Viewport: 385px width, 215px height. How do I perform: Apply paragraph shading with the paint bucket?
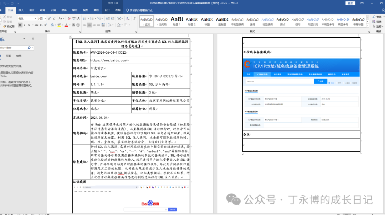coord(119,25)
